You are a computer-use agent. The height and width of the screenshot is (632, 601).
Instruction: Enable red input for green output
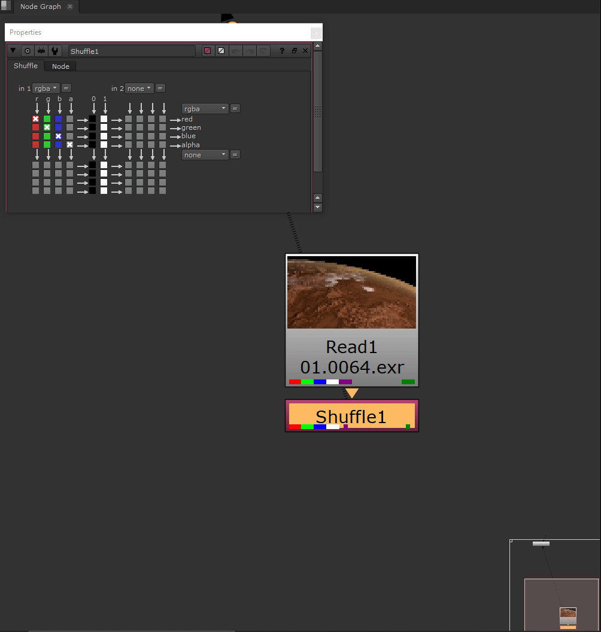pos(35,127)
